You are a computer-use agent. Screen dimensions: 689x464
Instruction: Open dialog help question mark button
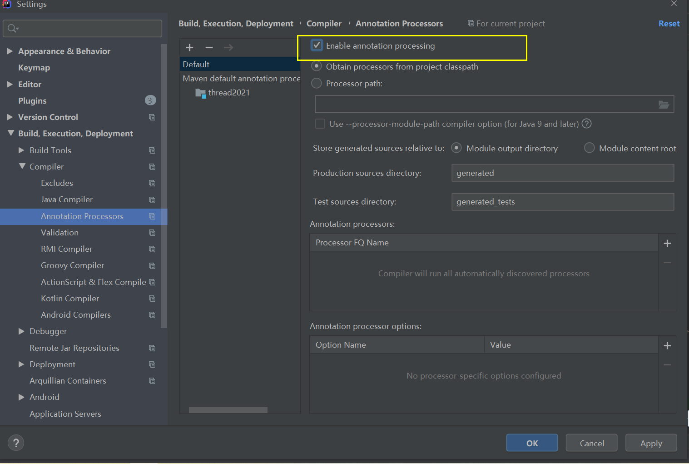[x=16, y=443]
